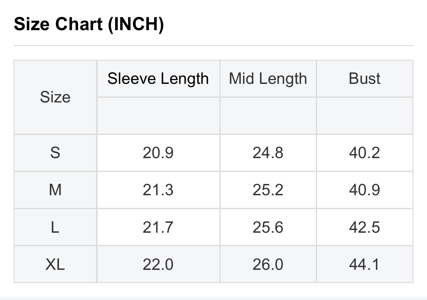Select the Sleeve Length column header
Image resolution: width=427 pixels, height=300 pixels.
[x=158, y=79]
